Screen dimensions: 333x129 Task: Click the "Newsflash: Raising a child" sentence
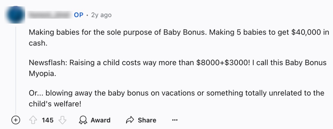[111, 63]
